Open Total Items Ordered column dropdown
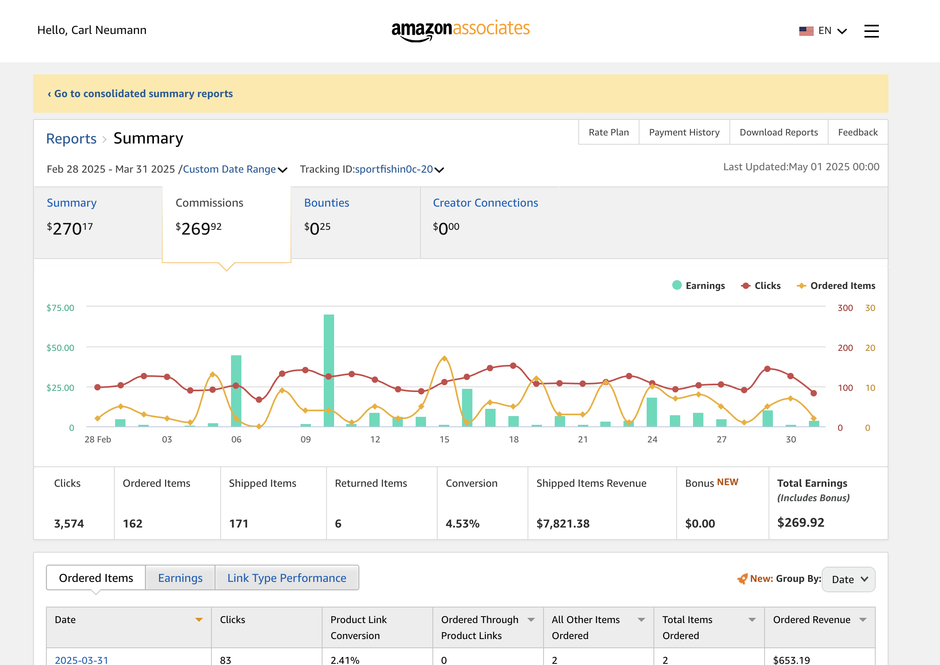940x665 pixels. [x=752, y=619]
